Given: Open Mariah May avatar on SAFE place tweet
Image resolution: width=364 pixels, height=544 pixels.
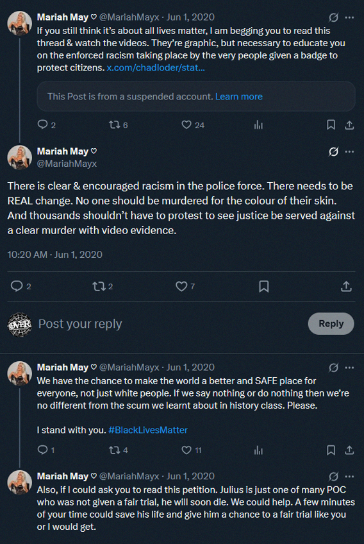Looking at the screenshot, I should click(20, 373).
